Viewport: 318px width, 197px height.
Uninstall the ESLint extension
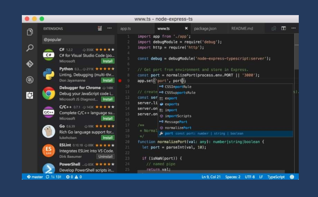click(105, 157)
